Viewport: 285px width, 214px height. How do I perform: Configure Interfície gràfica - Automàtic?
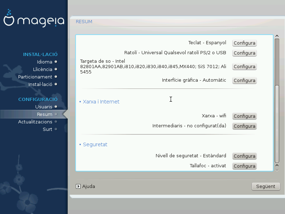click(244, 81)
